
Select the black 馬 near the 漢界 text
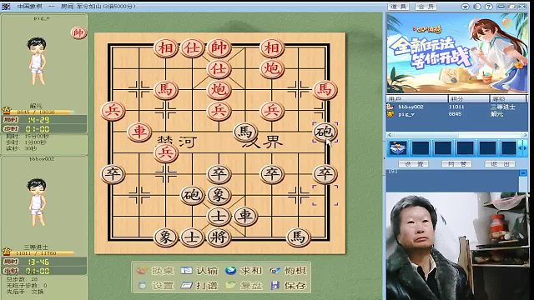coord(245,132)
